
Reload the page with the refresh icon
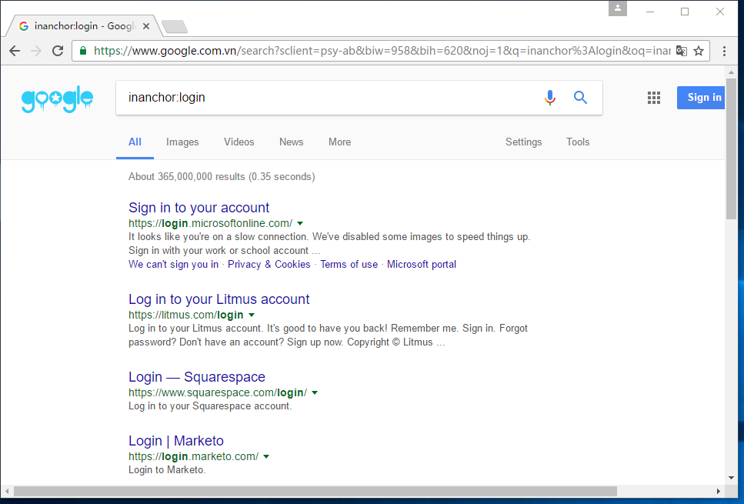tap(58, 51)
